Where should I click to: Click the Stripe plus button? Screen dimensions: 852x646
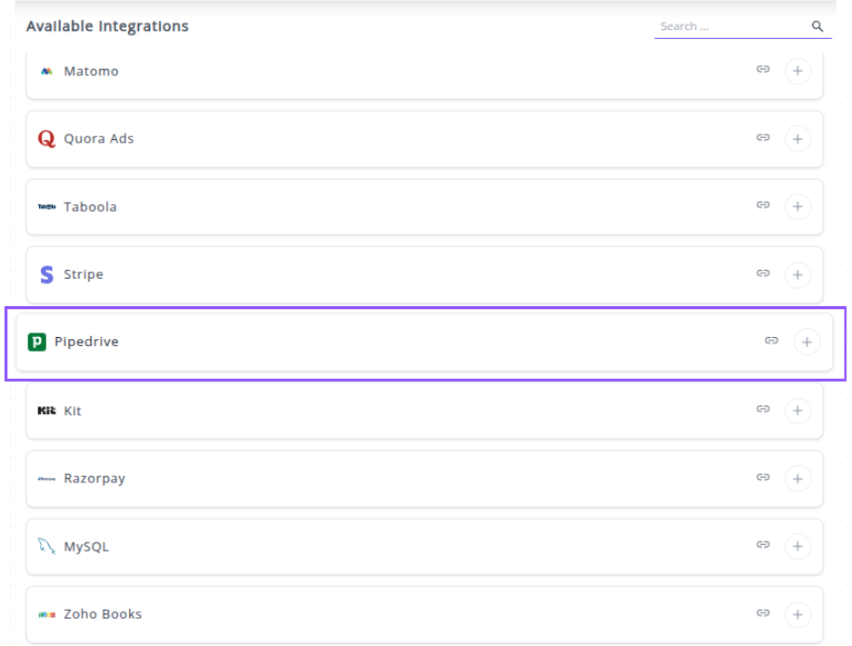tap(798, 274)
